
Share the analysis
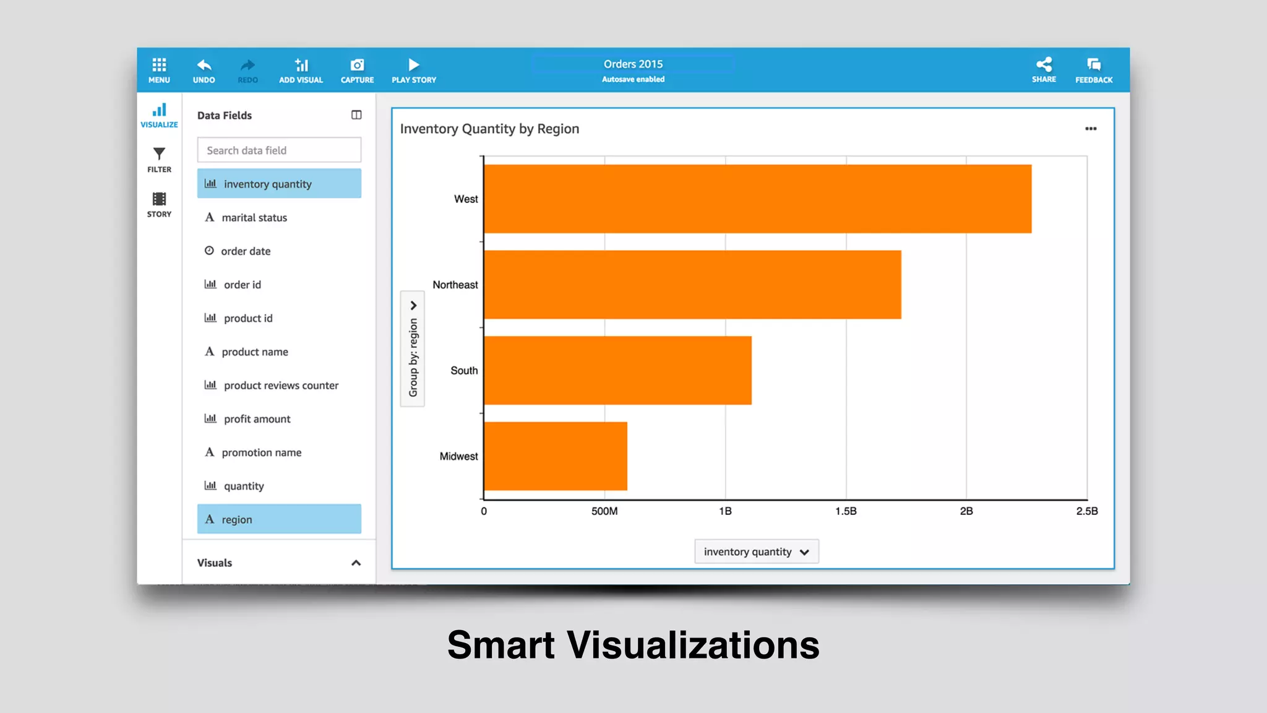pos(1044,70)
